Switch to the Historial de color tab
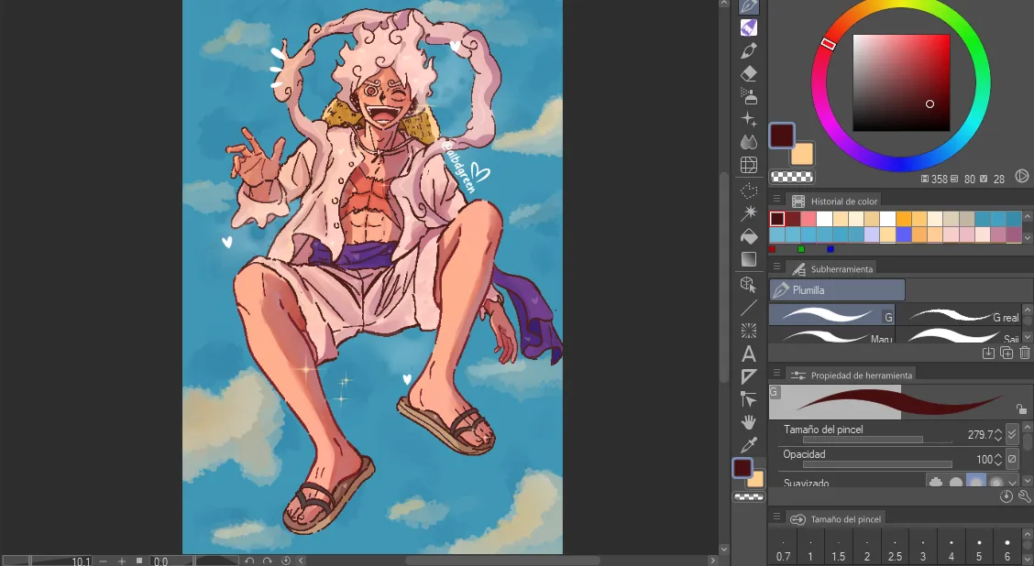1034x566 pixels. (x=835, y=201)
